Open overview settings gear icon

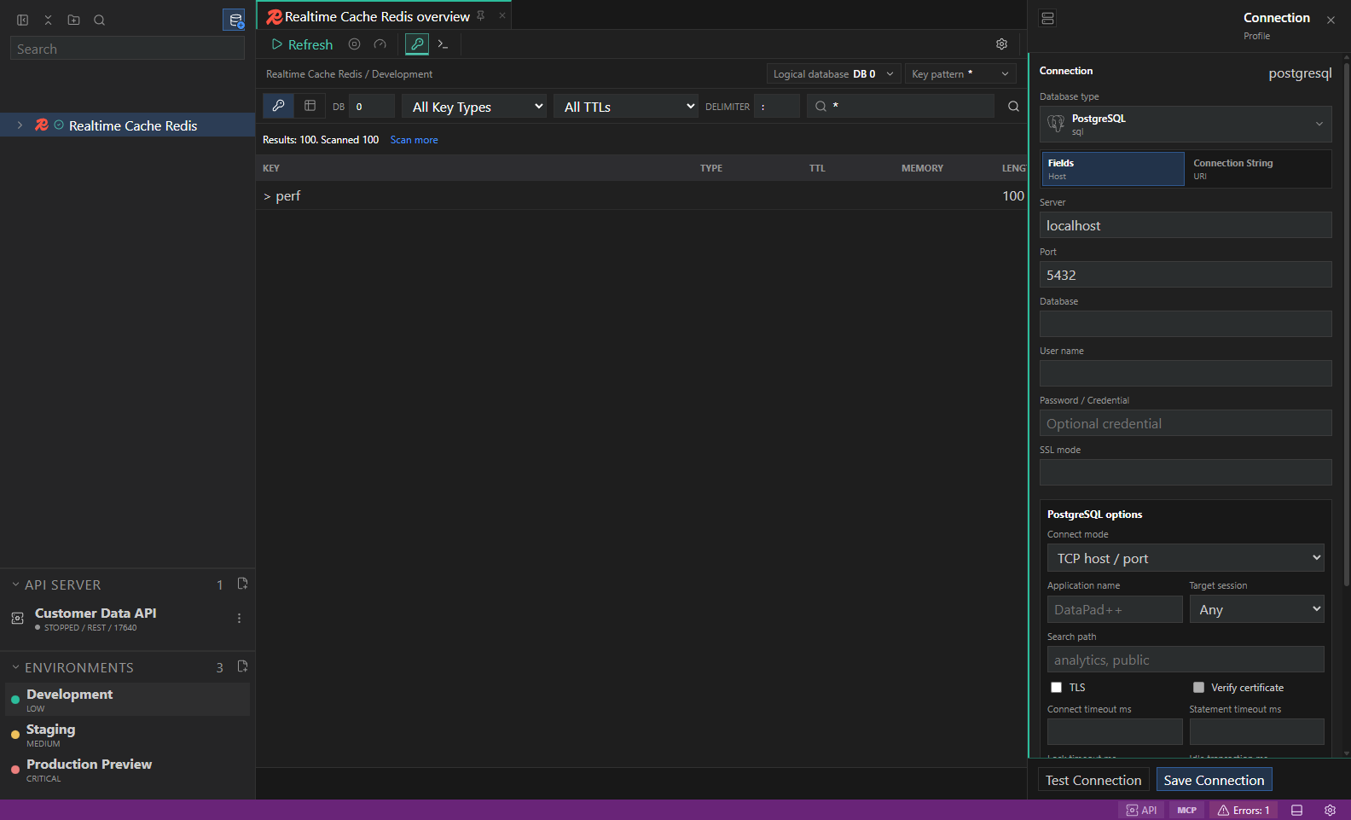coord(1002,44)
